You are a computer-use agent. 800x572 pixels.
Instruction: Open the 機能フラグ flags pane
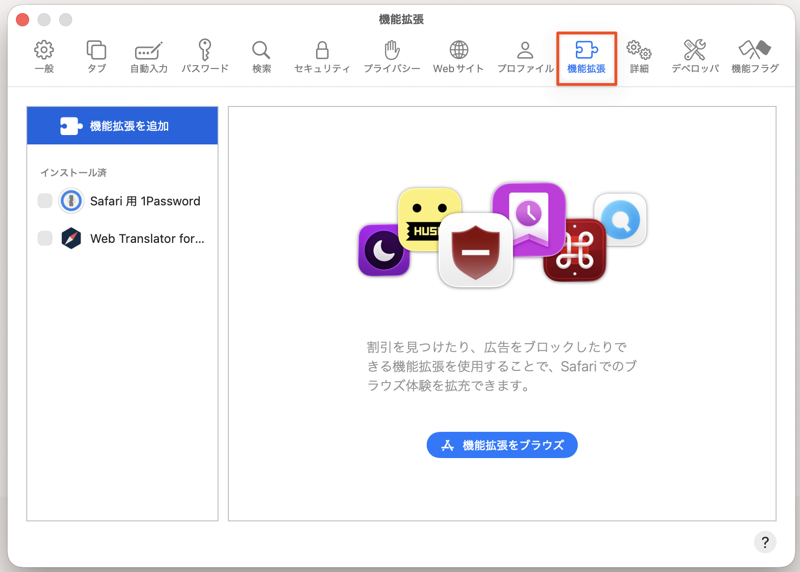pyautogui.click(x=755, y=57)
